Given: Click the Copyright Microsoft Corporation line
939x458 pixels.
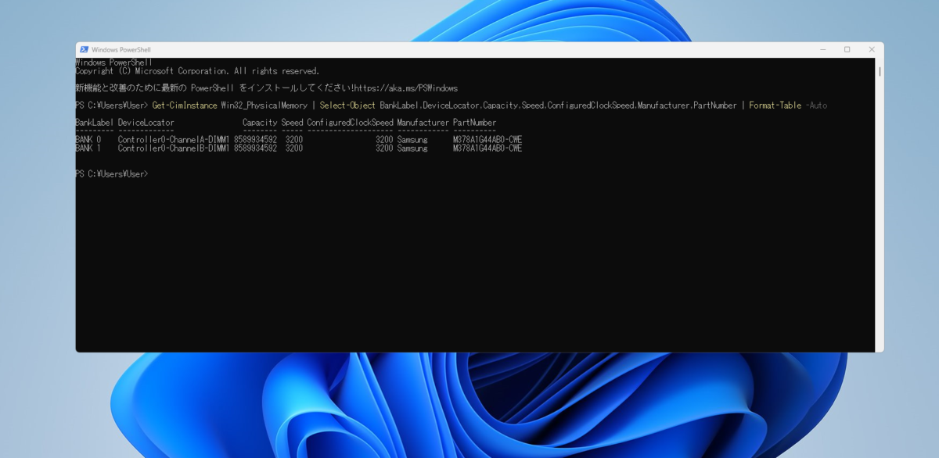Looking at the screenshot, I should pyautogui.click(x=197, y=71).
